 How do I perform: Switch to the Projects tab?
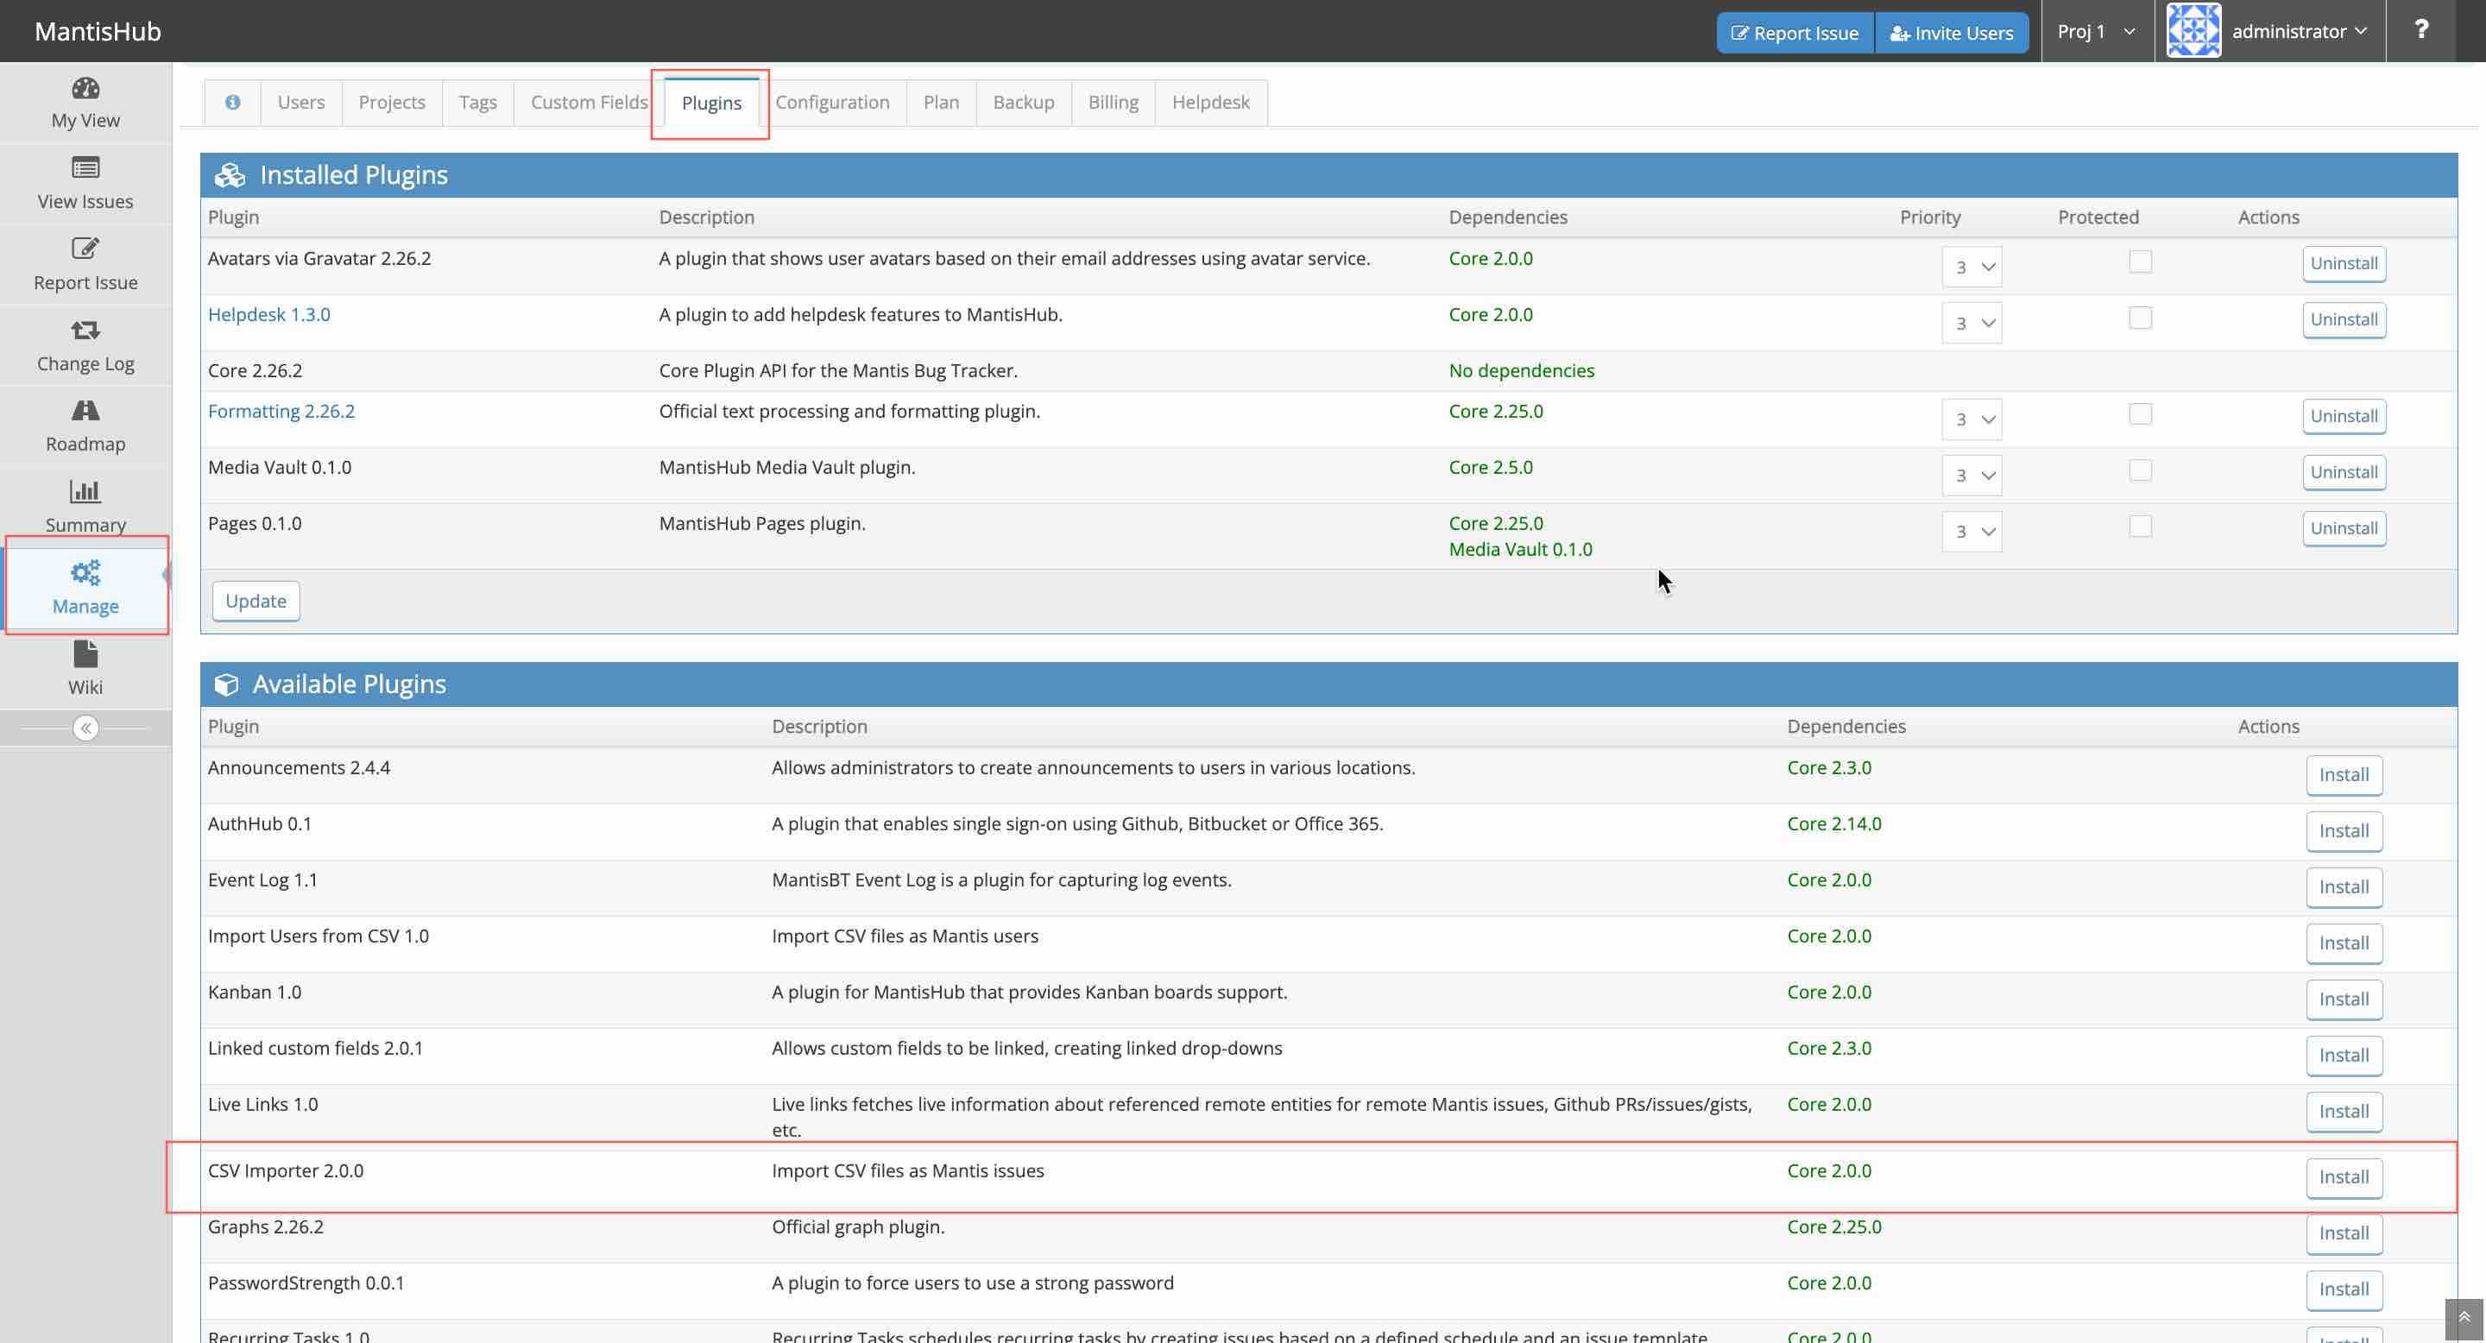[392, 102]
